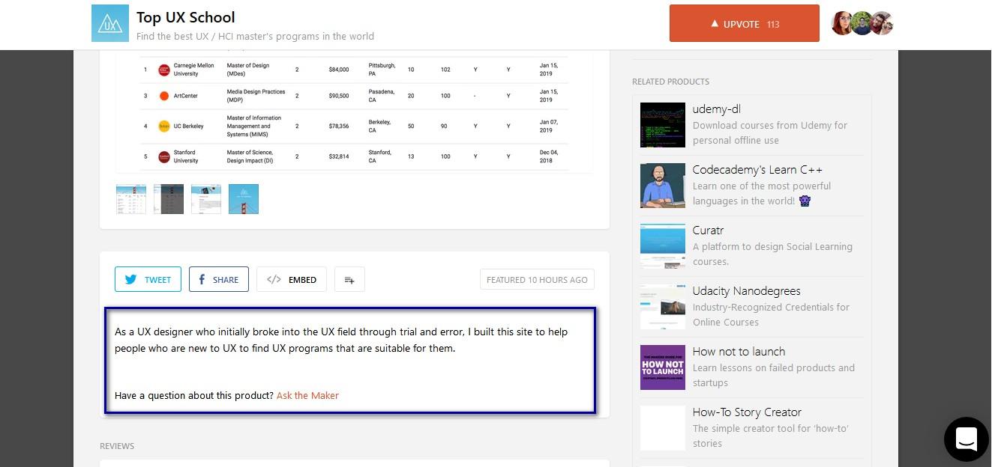Add product to a collection
Screen dimensions: 992x467
(349, 279)
